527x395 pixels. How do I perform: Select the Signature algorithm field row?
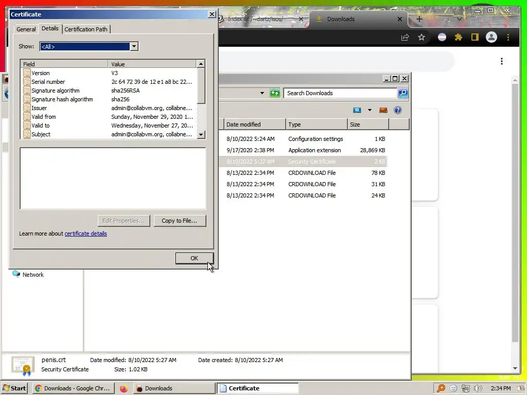tap(109, 91)
